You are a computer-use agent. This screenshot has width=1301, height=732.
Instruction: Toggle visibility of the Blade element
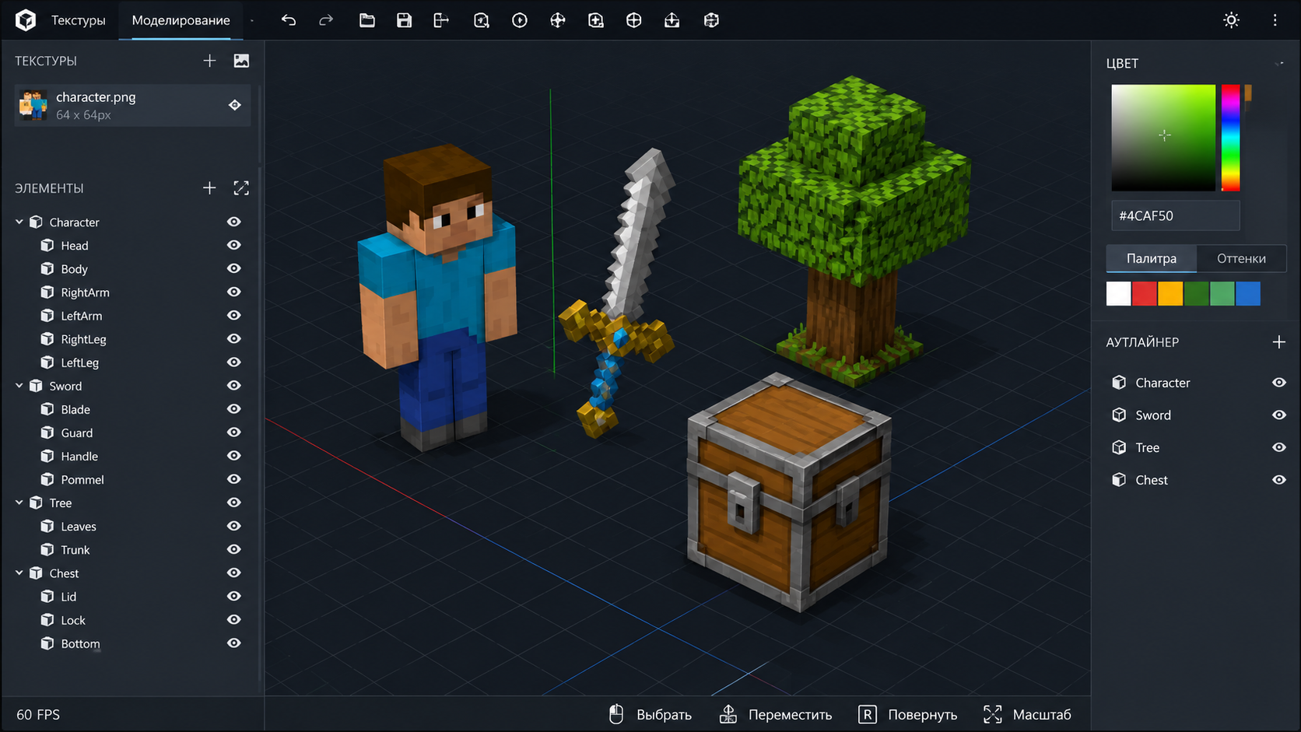233,409
